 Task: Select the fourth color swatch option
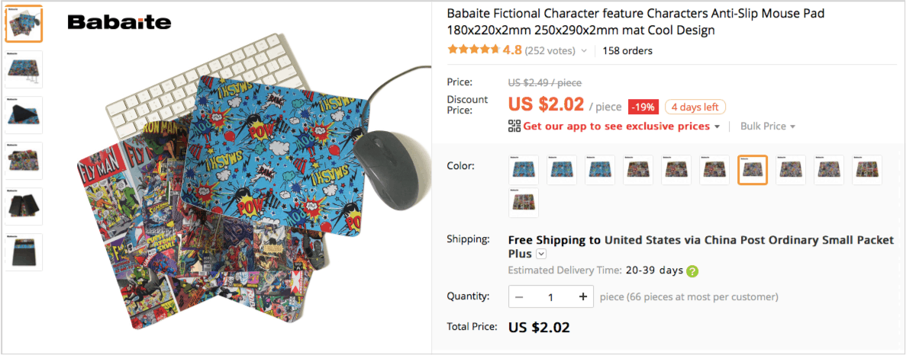(638, 170)
